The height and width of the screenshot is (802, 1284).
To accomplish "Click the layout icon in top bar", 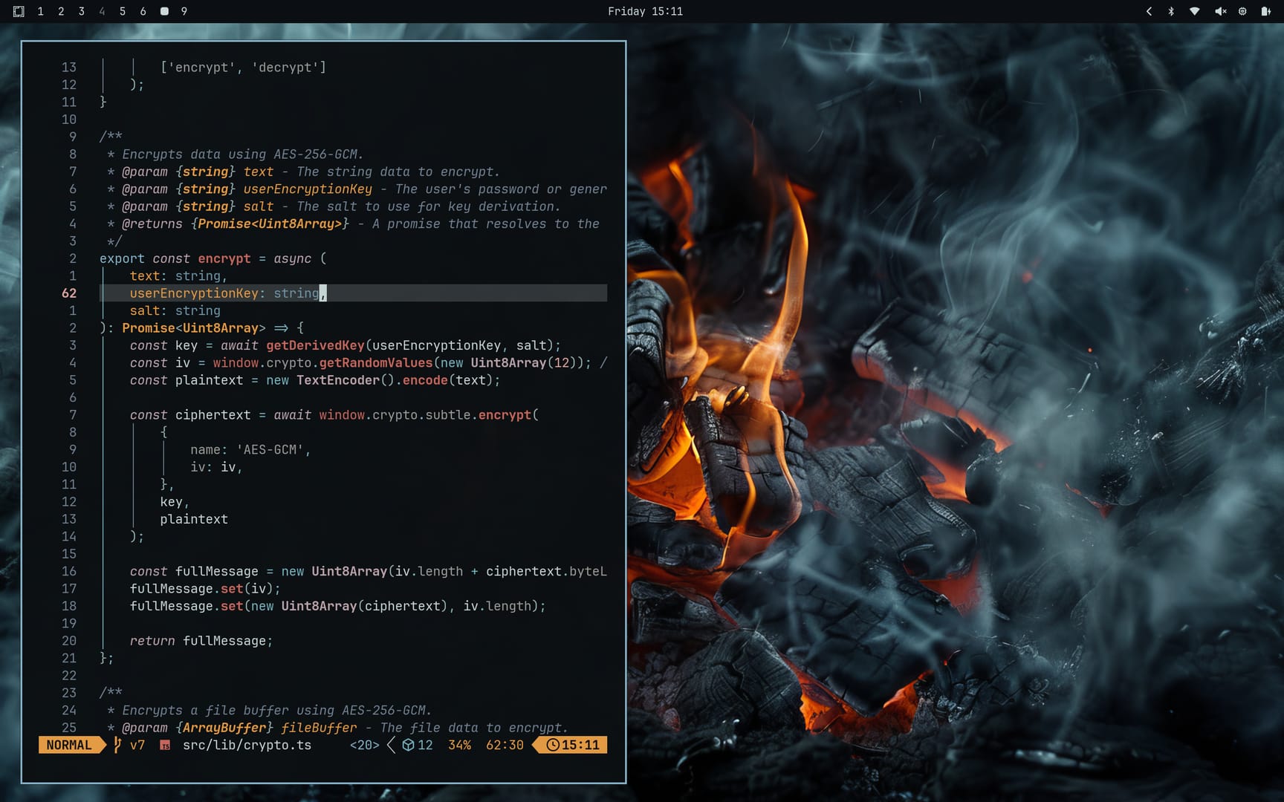I will (x=19, y=11).
